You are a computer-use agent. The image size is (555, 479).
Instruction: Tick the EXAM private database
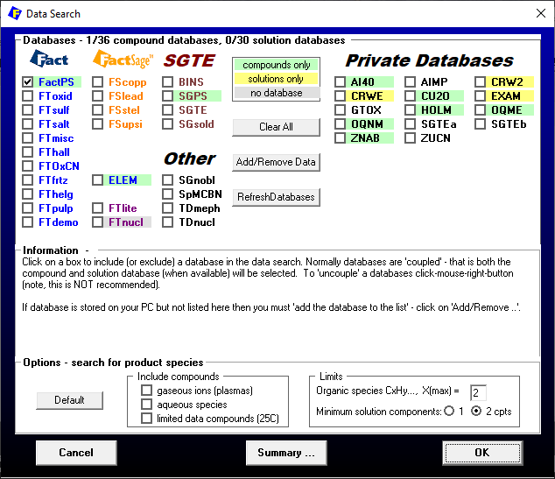pyautogui.click(x=481, y=96)
